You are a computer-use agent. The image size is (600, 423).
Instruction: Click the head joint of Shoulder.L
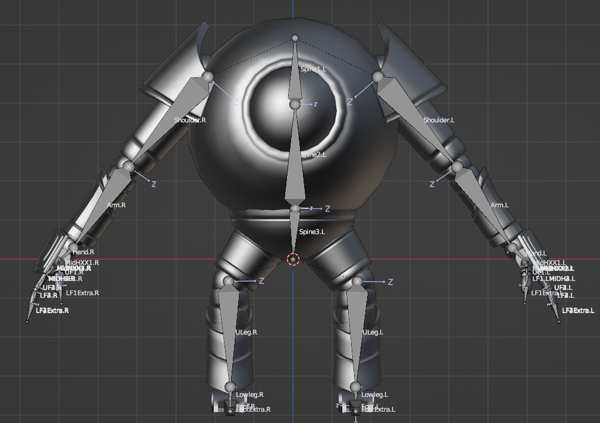[378, 77]
